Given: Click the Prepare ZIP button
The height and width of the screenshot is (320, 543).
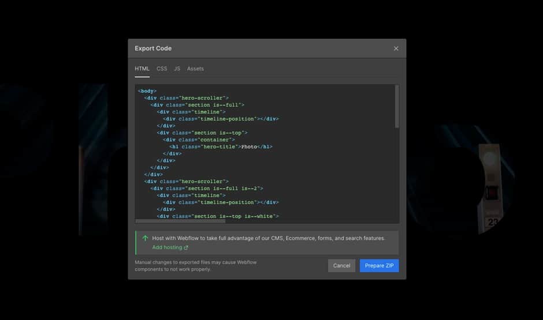Looking at the screenshot, I should coord(379,266).
